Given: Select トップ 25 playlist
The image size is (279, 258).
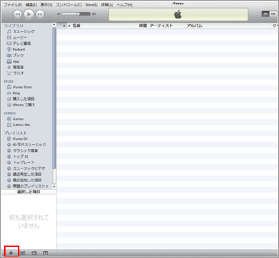Looking at the screenshot, I should click(x=17, y=157).
